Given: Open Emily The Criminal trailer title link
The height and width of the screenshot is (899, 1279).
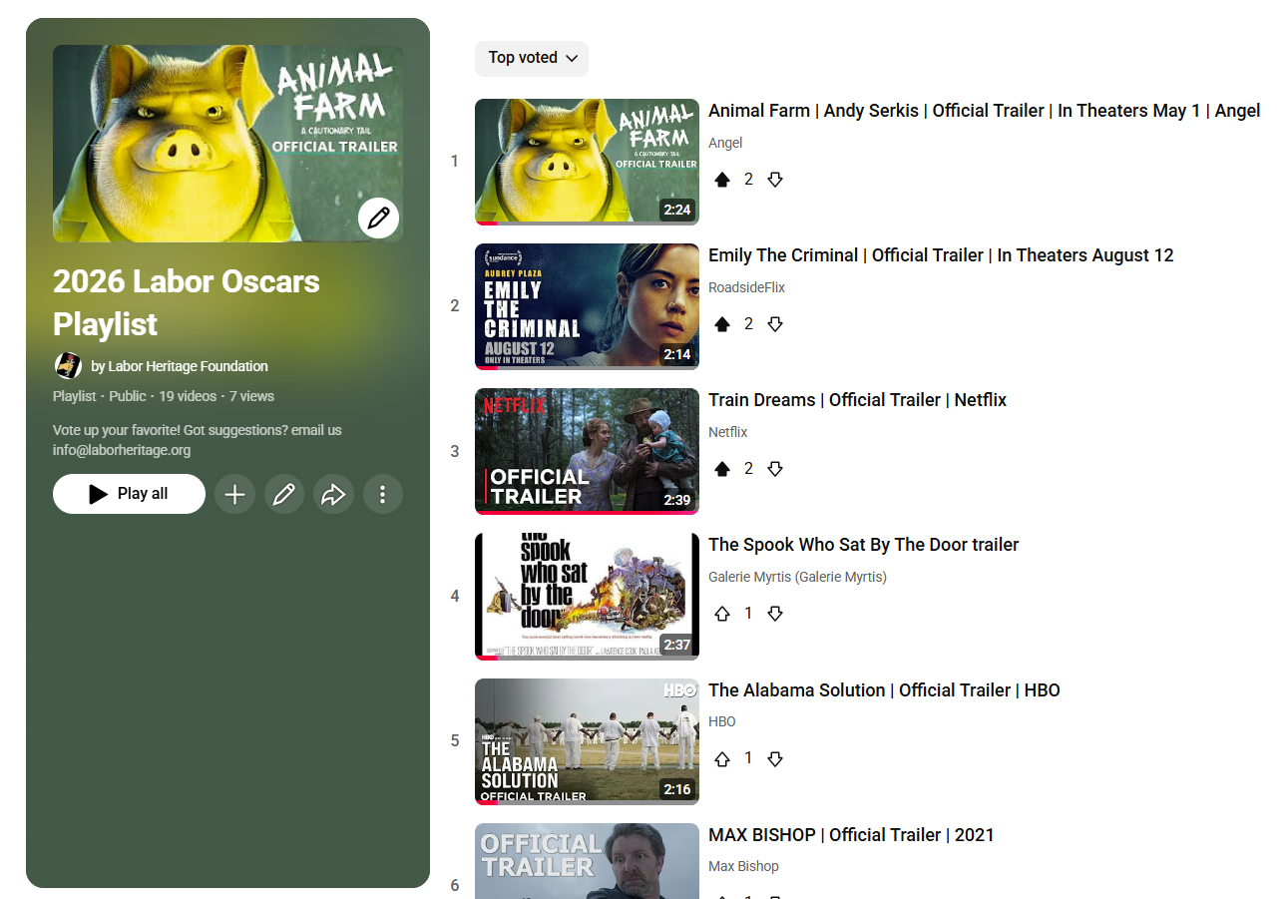Looking at the screenshot, I should tap(940, 255).
